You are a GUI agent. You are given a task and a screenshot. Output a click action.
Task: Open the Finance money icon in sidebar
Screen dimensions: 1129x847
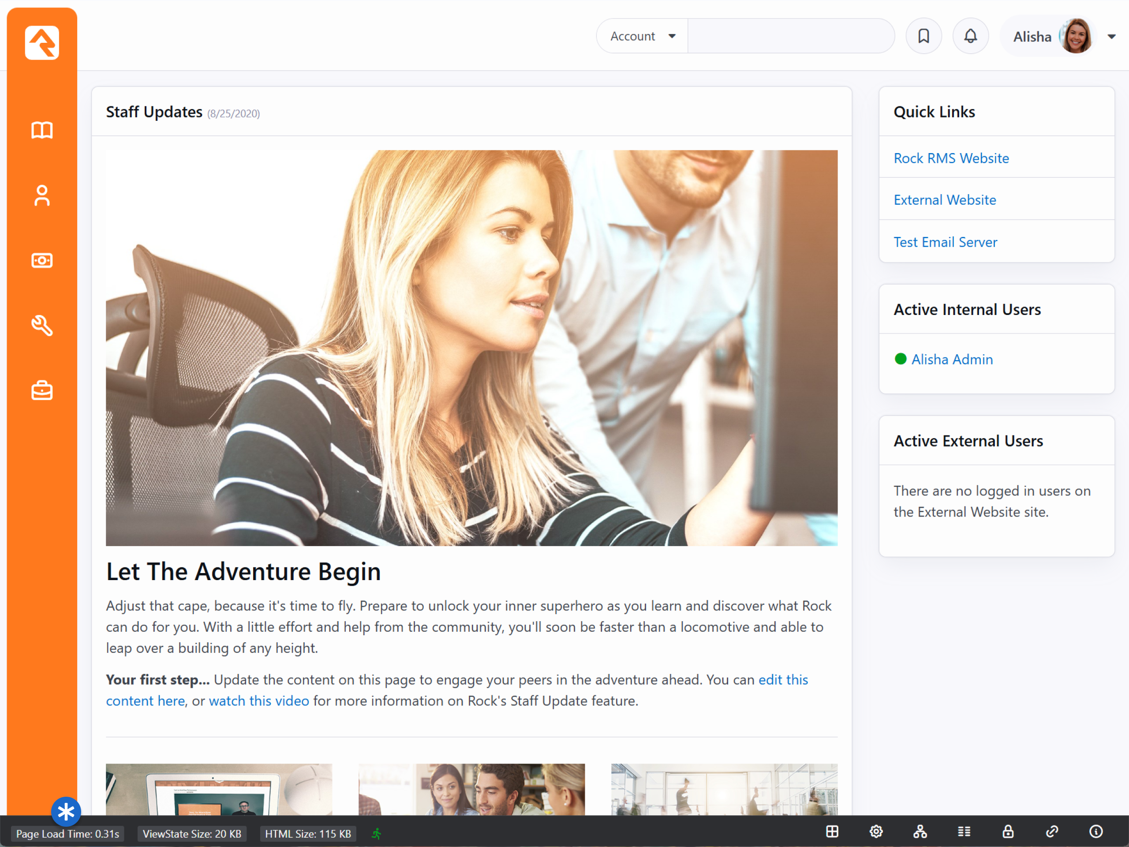click(42, 260)
